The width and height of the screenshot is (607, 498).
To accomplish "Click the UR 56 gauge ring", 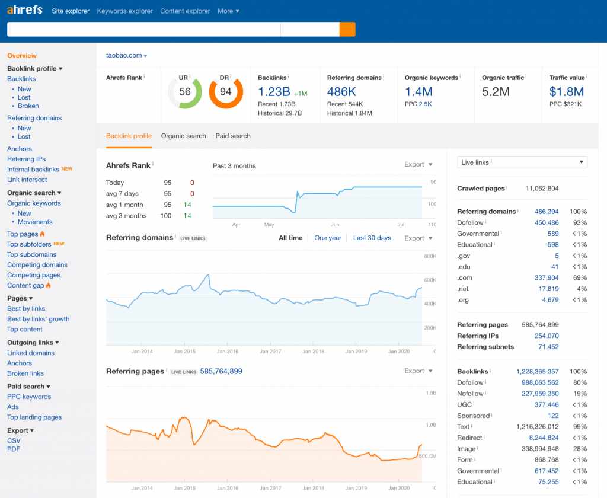I will (185, 92).
